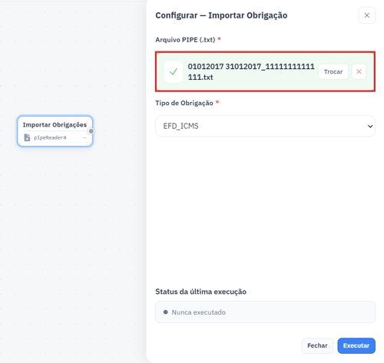This screenshot has width=384, height=363.
Task: Click the Tipo de Obrigação label
Action: [184, 103]
